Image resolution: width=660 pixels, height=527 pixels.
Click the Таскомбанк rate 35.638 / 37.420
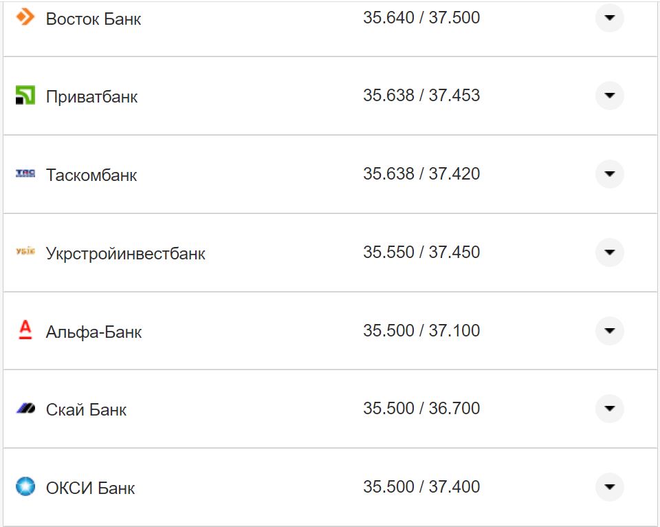click(x=421, y=174)
